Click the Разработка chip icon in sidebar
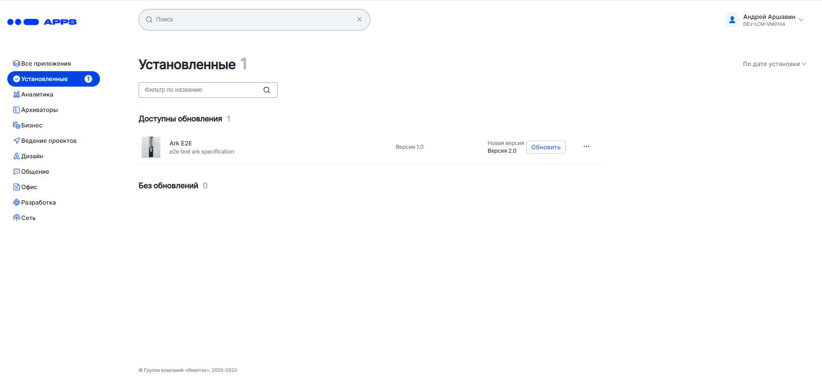The height and width of the screenshot is (392, 822). tap(16, 202)
